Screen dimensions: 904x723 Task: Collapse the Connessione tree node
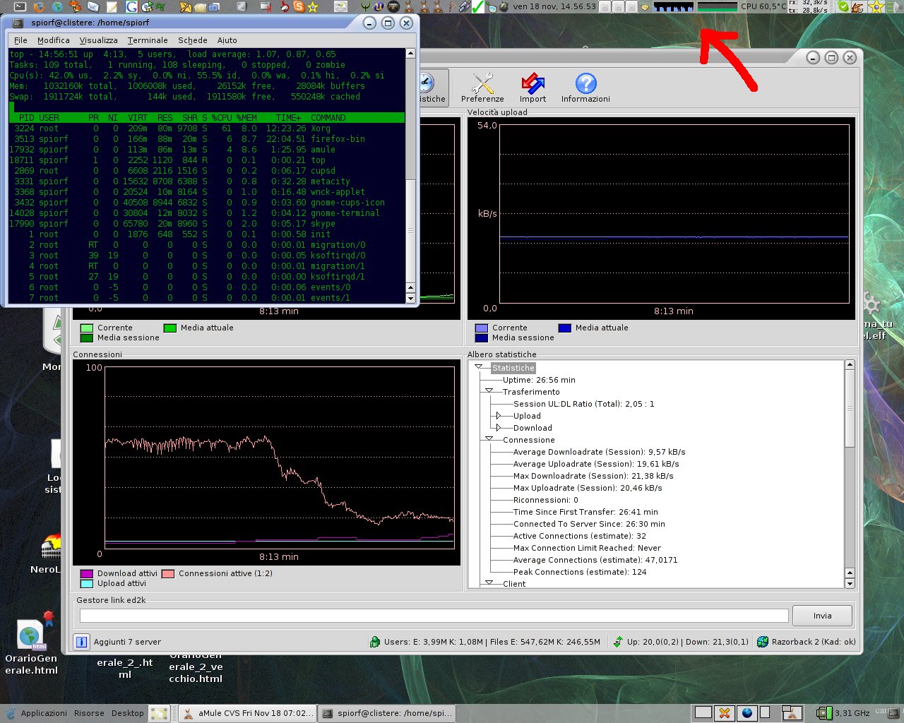click(x=489, y=440)
